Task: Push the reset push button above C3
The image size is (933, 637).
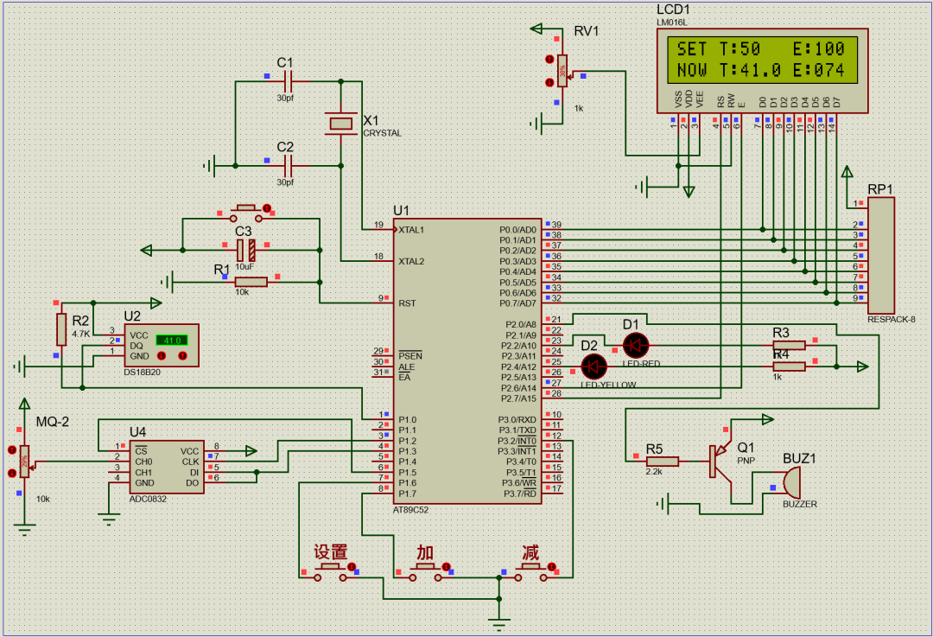Action: 245,214
